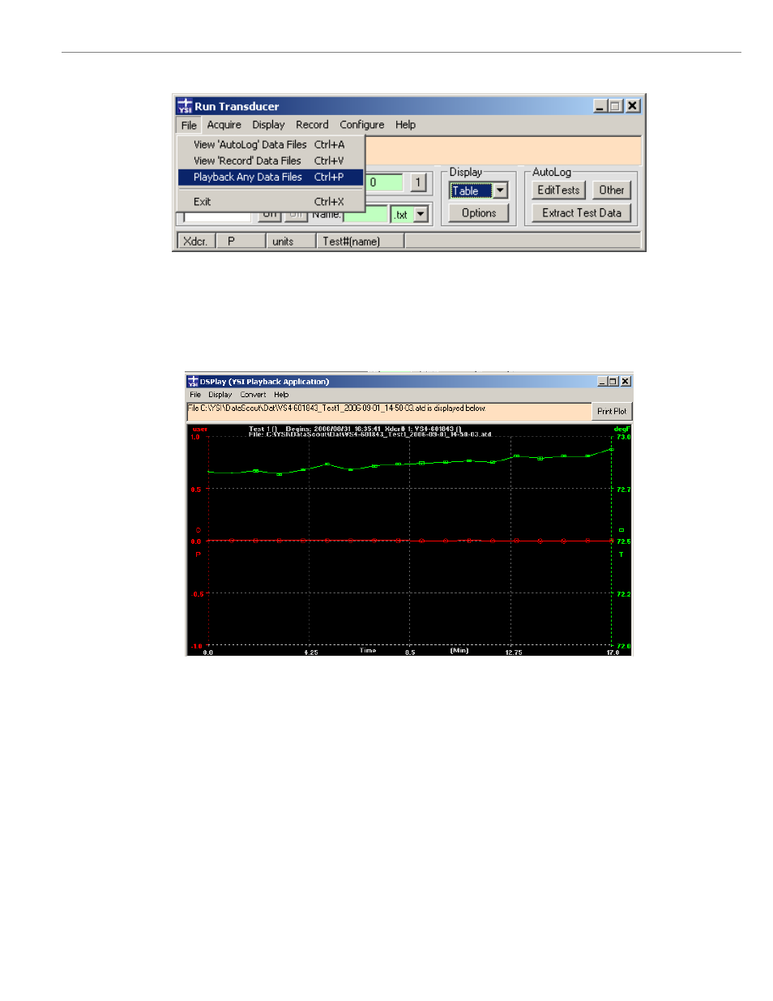Click the red pressure line in the plot
Viewport: 773px width, 1001px height.
409,540
